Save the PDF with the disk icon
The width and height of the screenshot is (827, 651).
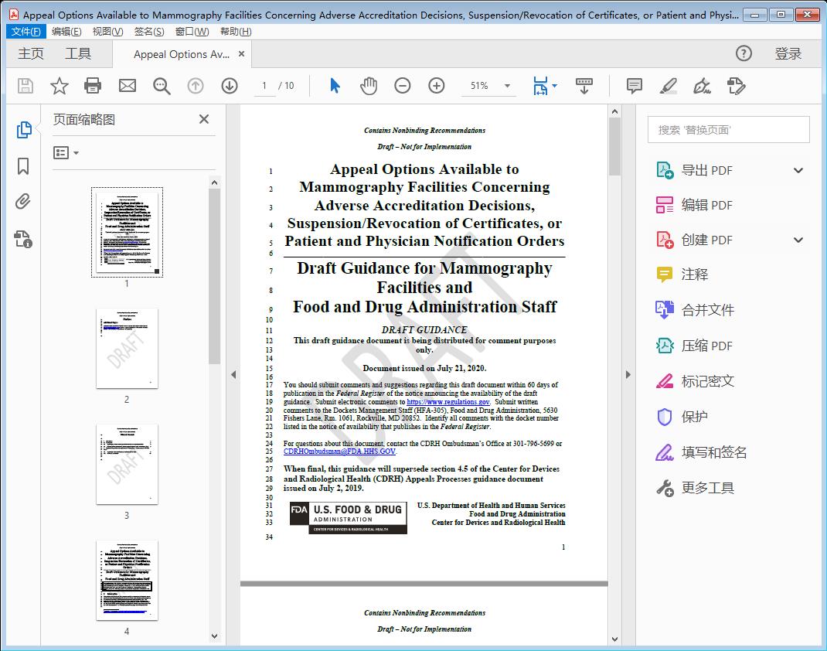(24, 86)
